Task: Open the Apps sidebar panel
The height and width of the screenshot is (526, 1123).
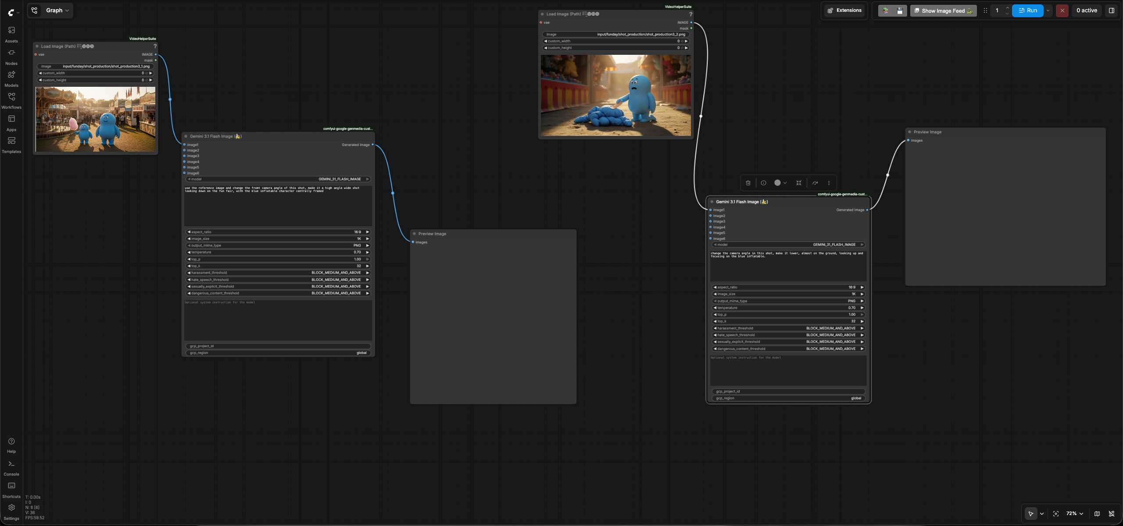Action: 11,123
